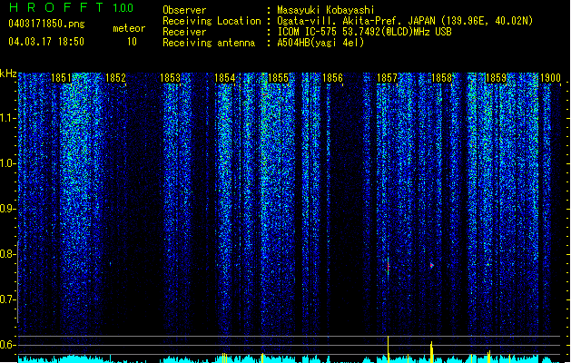The width and height of the screenshot is (571, 363).
Task: Click the tall yellow spike below 1857
Action: (389, 348)
